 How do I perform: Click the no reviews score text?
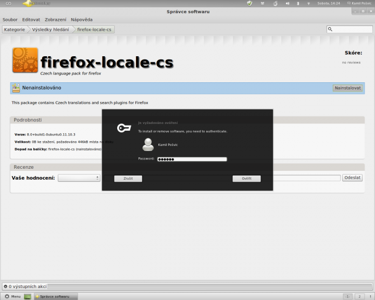351,63
